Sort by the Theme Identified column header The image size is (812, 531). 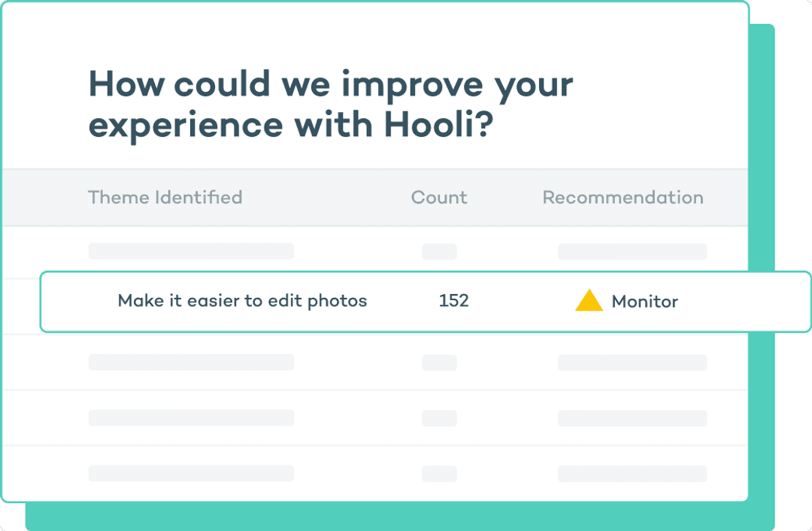click(x=165, y=197)
